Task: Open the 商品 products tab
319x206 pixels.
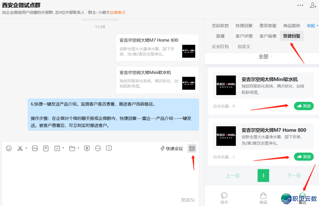Action: point(263,198)
